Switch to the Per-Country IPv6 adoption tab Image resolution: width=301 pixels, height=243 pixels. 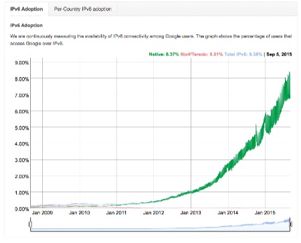pyautogui.click(x=83, y=9)
